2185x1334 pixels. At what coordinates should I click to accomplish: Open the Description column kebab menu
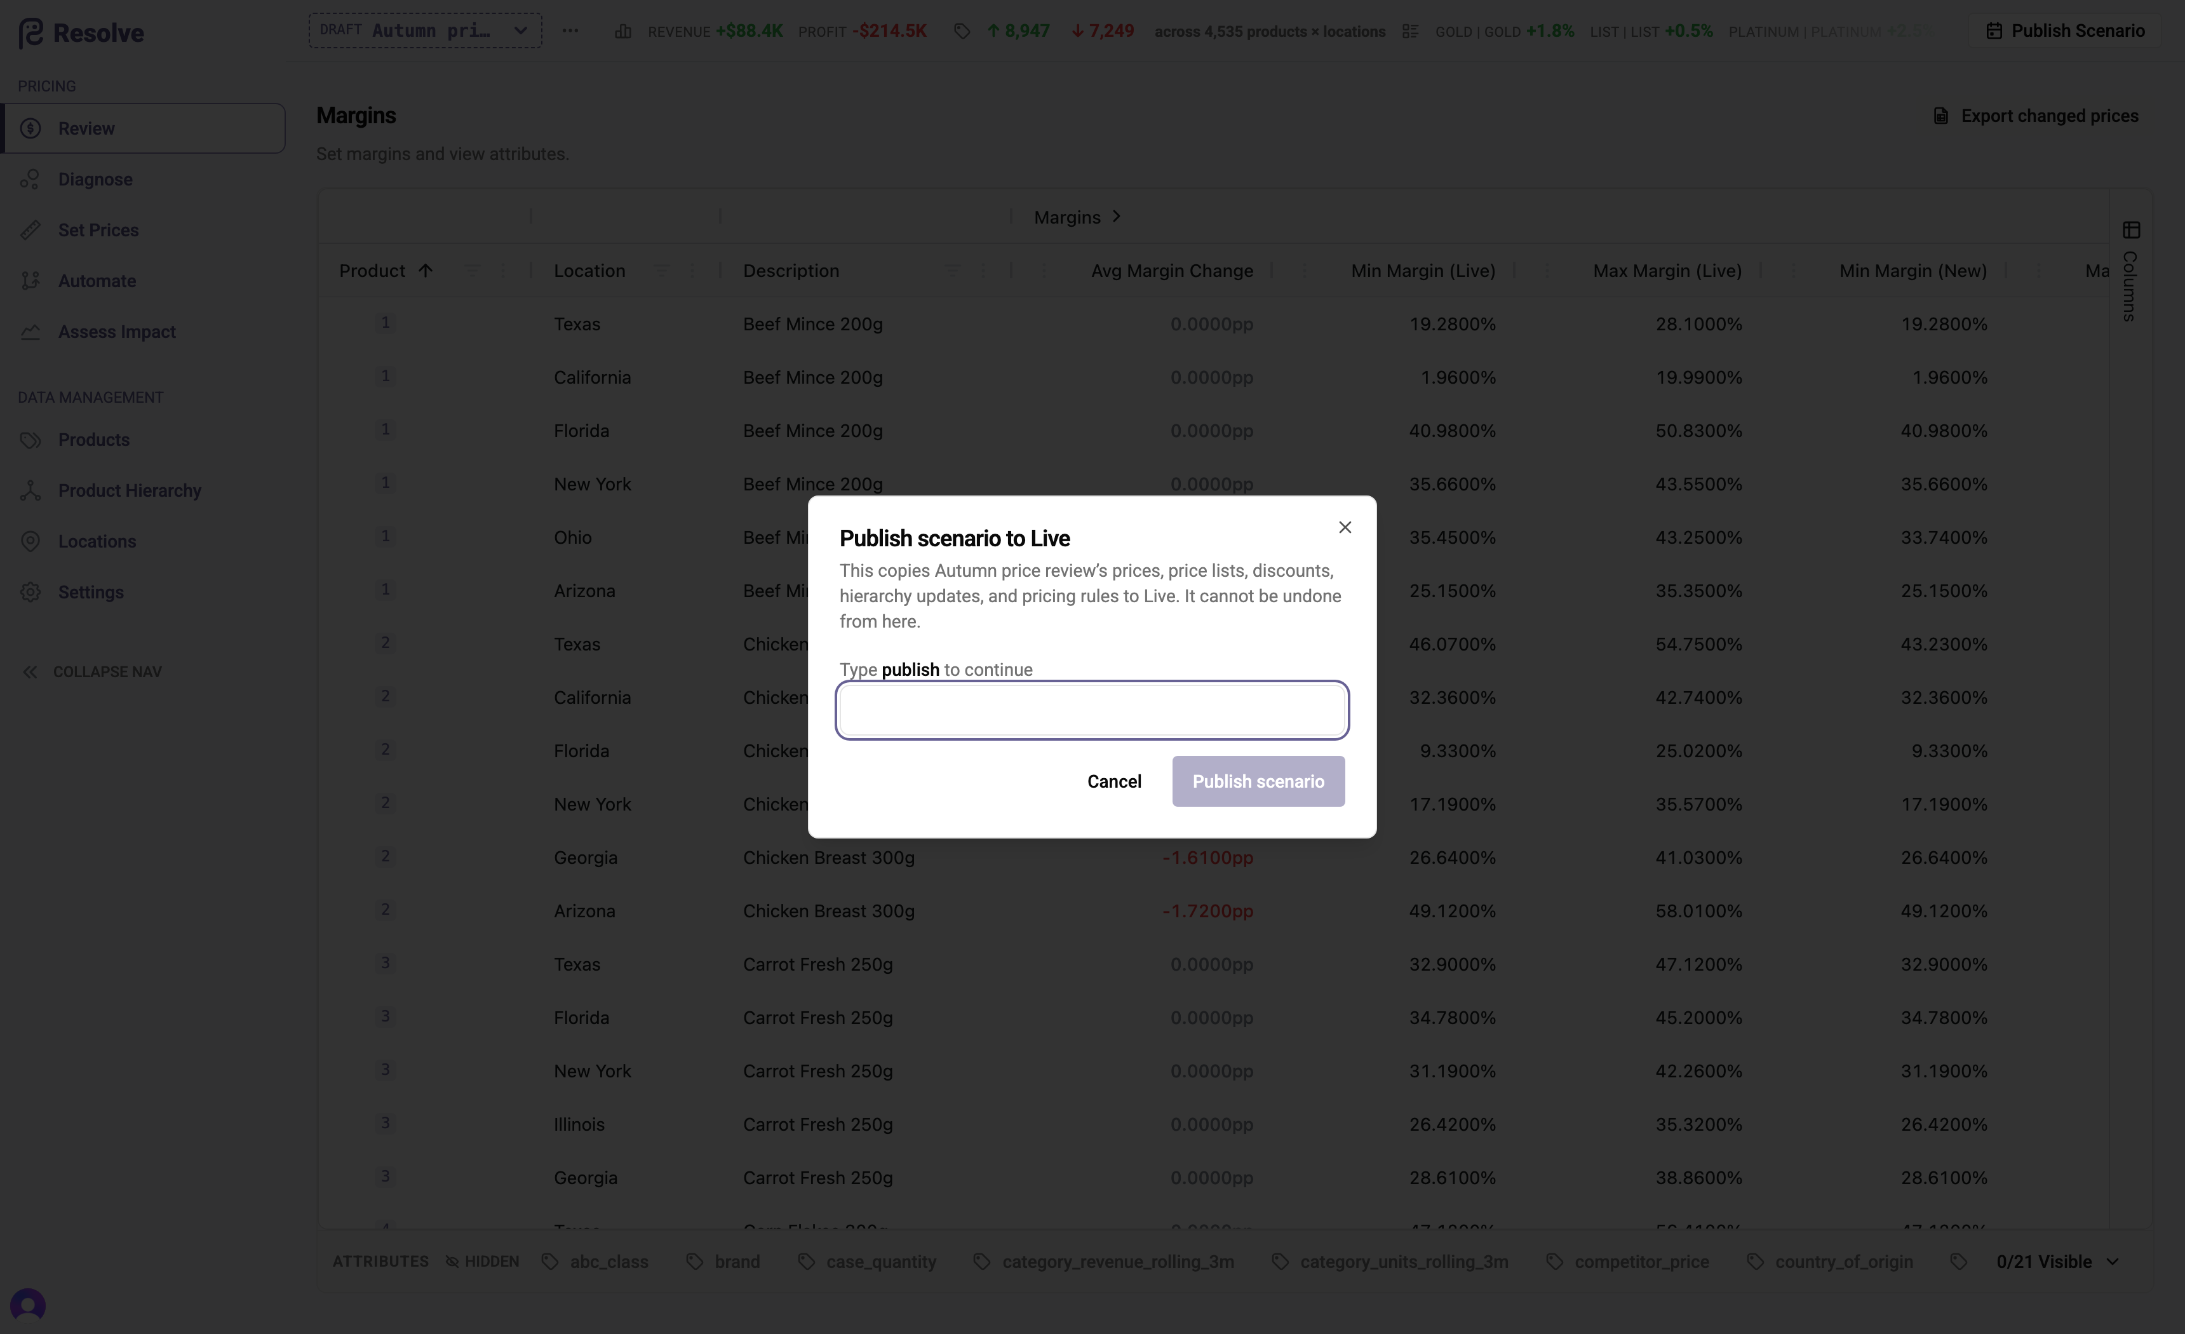click(x=983, y=271)
